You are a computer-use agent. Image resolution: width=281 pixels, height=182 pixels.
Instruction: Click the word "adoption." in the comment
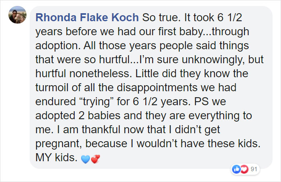click(x=58, y=46)
